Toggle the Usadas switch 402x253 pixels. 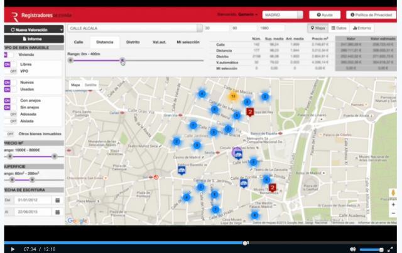coord(10,90)
